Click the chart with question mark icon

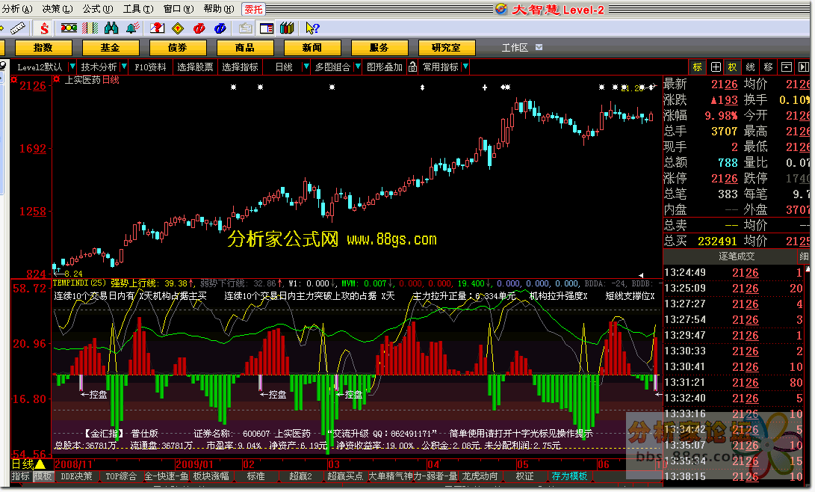tap(157, 28)
